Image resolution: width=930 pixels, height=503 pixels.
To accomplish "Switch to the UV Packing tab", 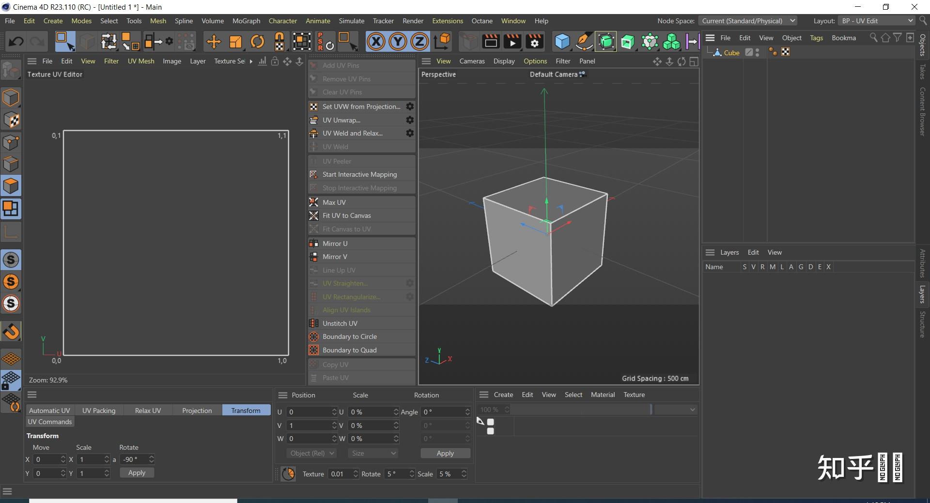I will 99,411.
